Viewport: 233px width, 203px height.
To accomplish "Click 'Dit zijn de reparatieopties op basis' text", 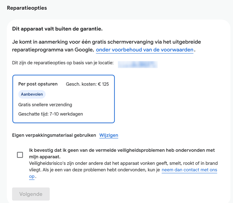I will (63, 63).
